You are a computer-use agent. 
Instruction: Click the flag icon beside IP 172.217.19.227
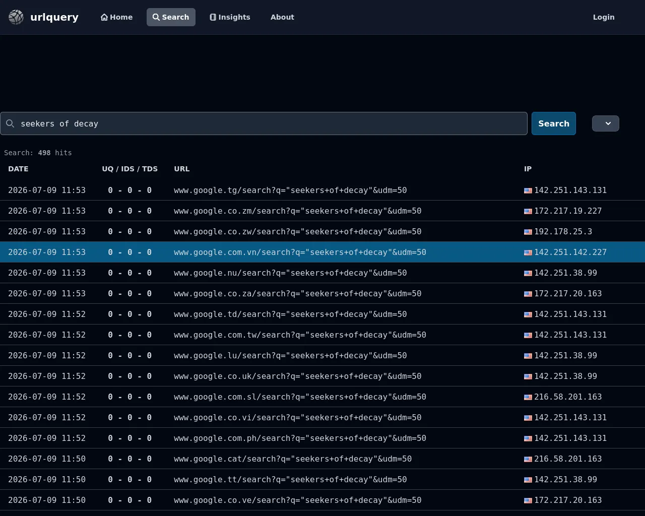[x=528, y=211]
